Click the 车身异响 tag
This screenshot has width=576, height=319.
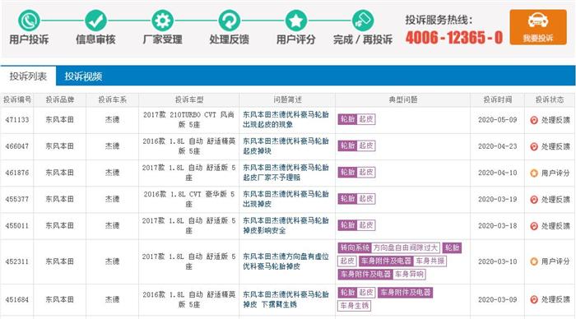[x=409, y=275]
